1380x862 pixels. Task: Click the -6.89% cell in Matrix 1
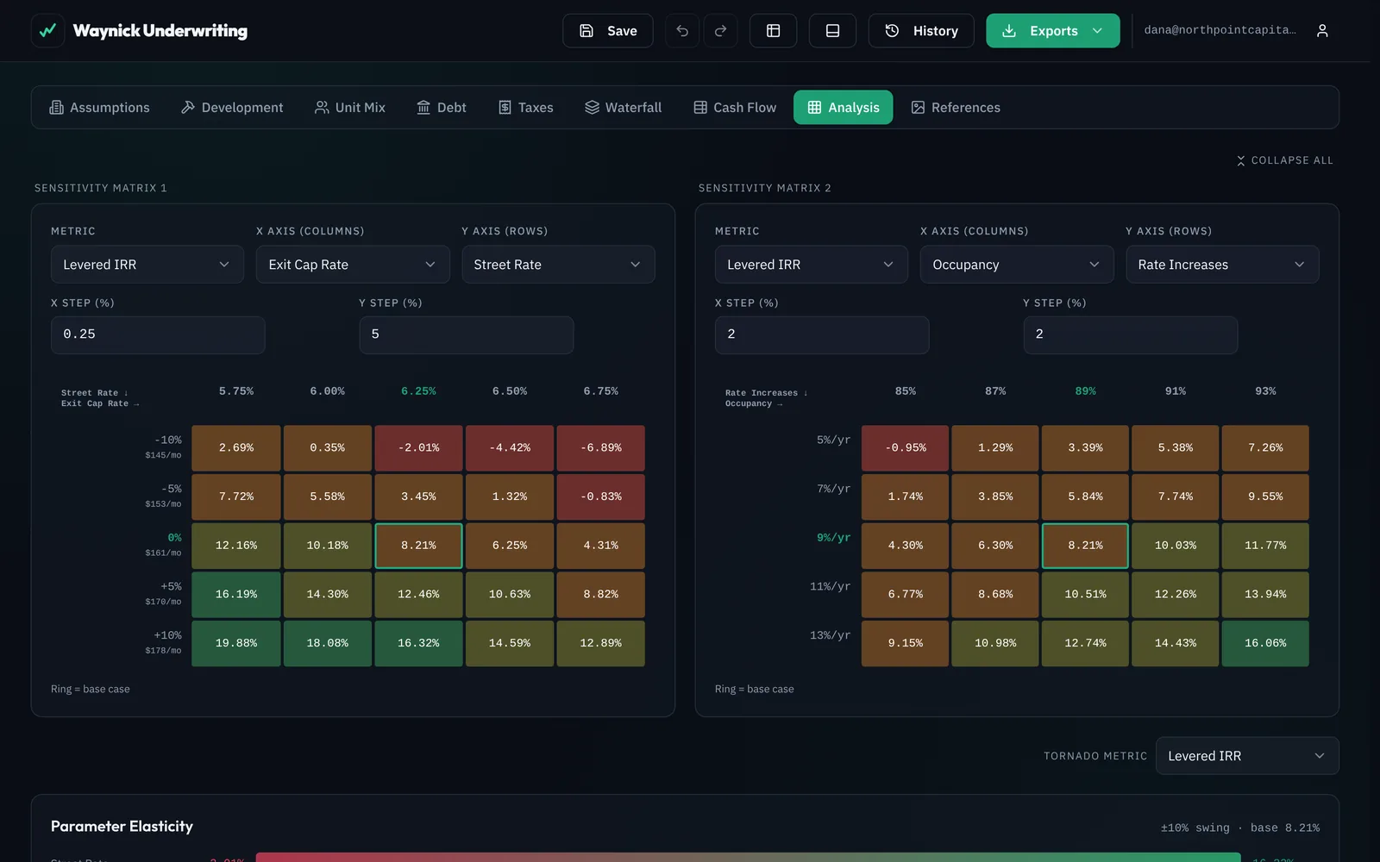[x=601, y=448]
